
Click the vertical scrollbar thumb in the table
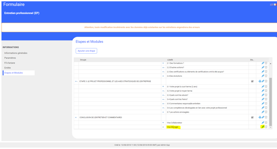coord(270,102)
